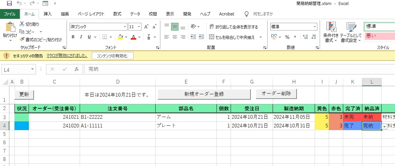The height and width of the screenshot is (166, 395).
Task: Click the Increase Indent icon
Action: pyautogui.click(x=201, y=37)
